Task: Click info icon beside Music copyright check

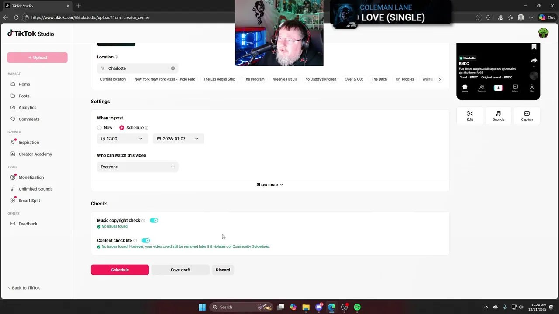Action: 143,221
